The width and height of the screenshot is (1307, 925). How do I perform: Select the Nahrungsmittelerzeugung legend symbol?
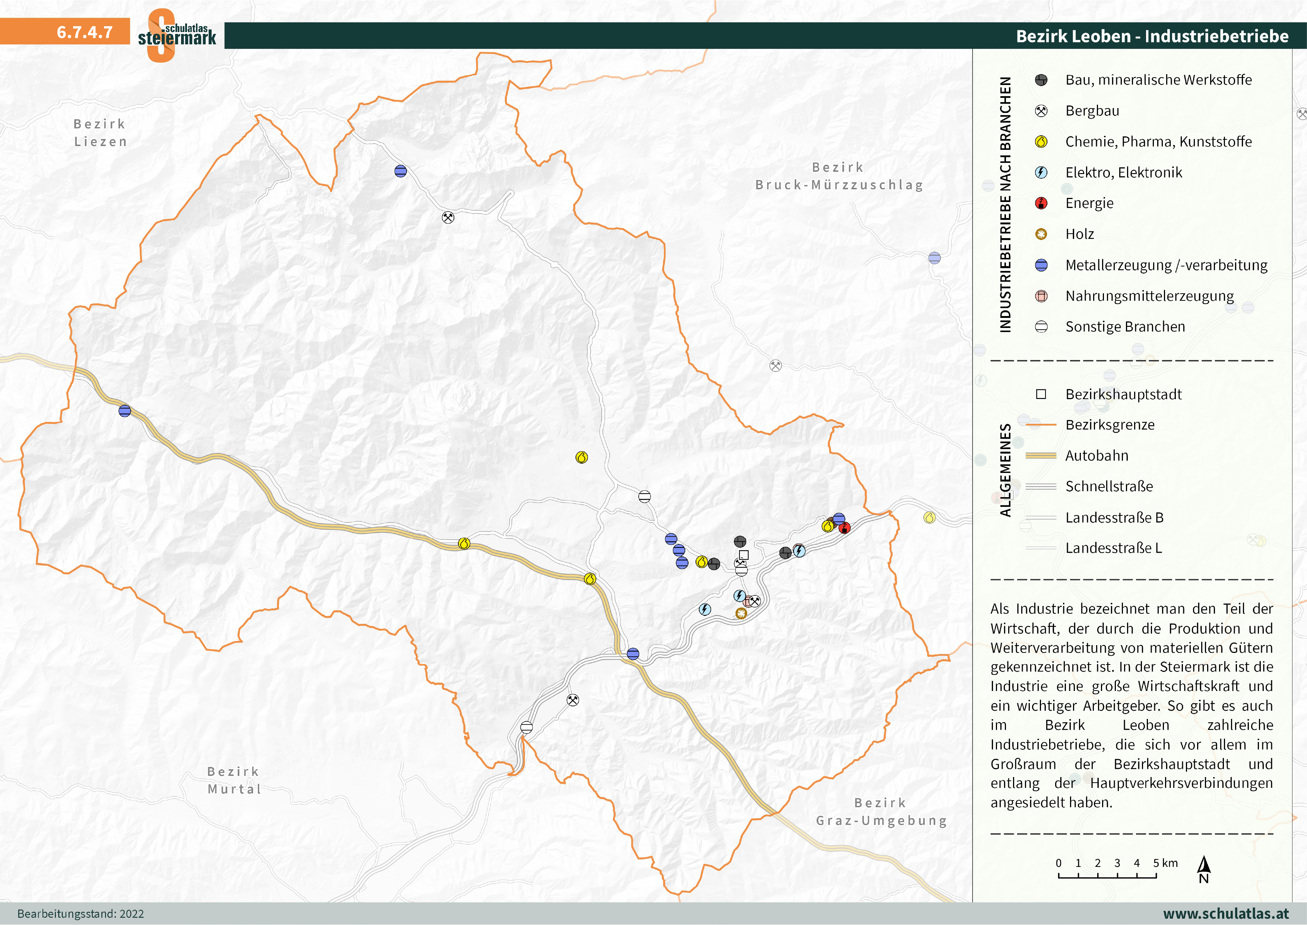point(1041,296)
